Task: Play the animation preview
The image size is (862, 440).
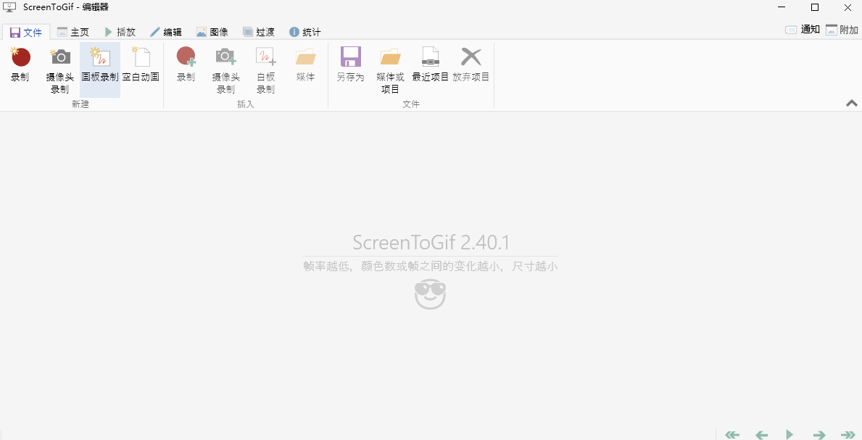Action: click(x=790, y=433)
